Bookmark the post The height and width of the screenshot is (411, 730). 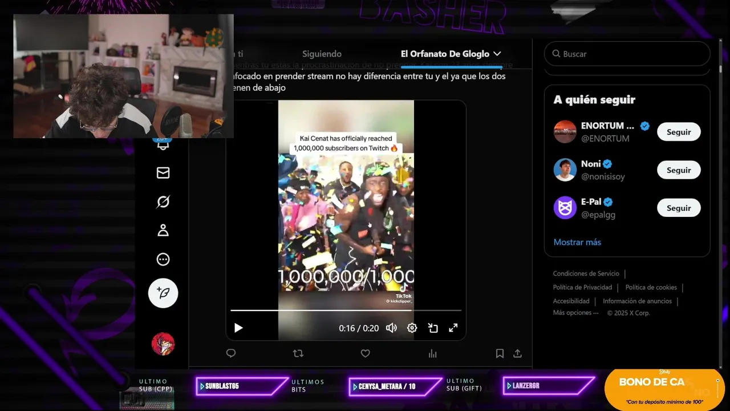pyautogui.click(x=500, y=353)
